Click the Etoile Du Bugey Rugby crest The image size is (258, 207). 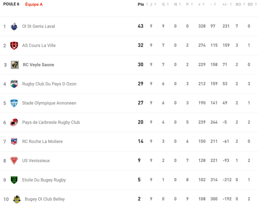[x=14, y=180]
